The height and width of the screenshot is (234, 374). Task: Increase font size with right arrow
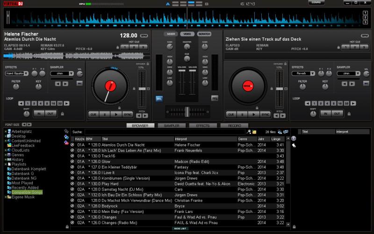[29, 124]
